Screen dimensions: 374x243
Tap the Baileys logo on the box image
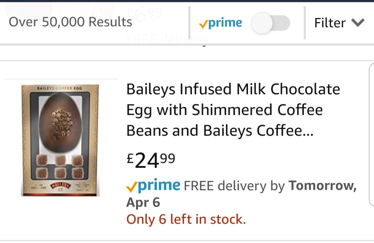[60, 185]
